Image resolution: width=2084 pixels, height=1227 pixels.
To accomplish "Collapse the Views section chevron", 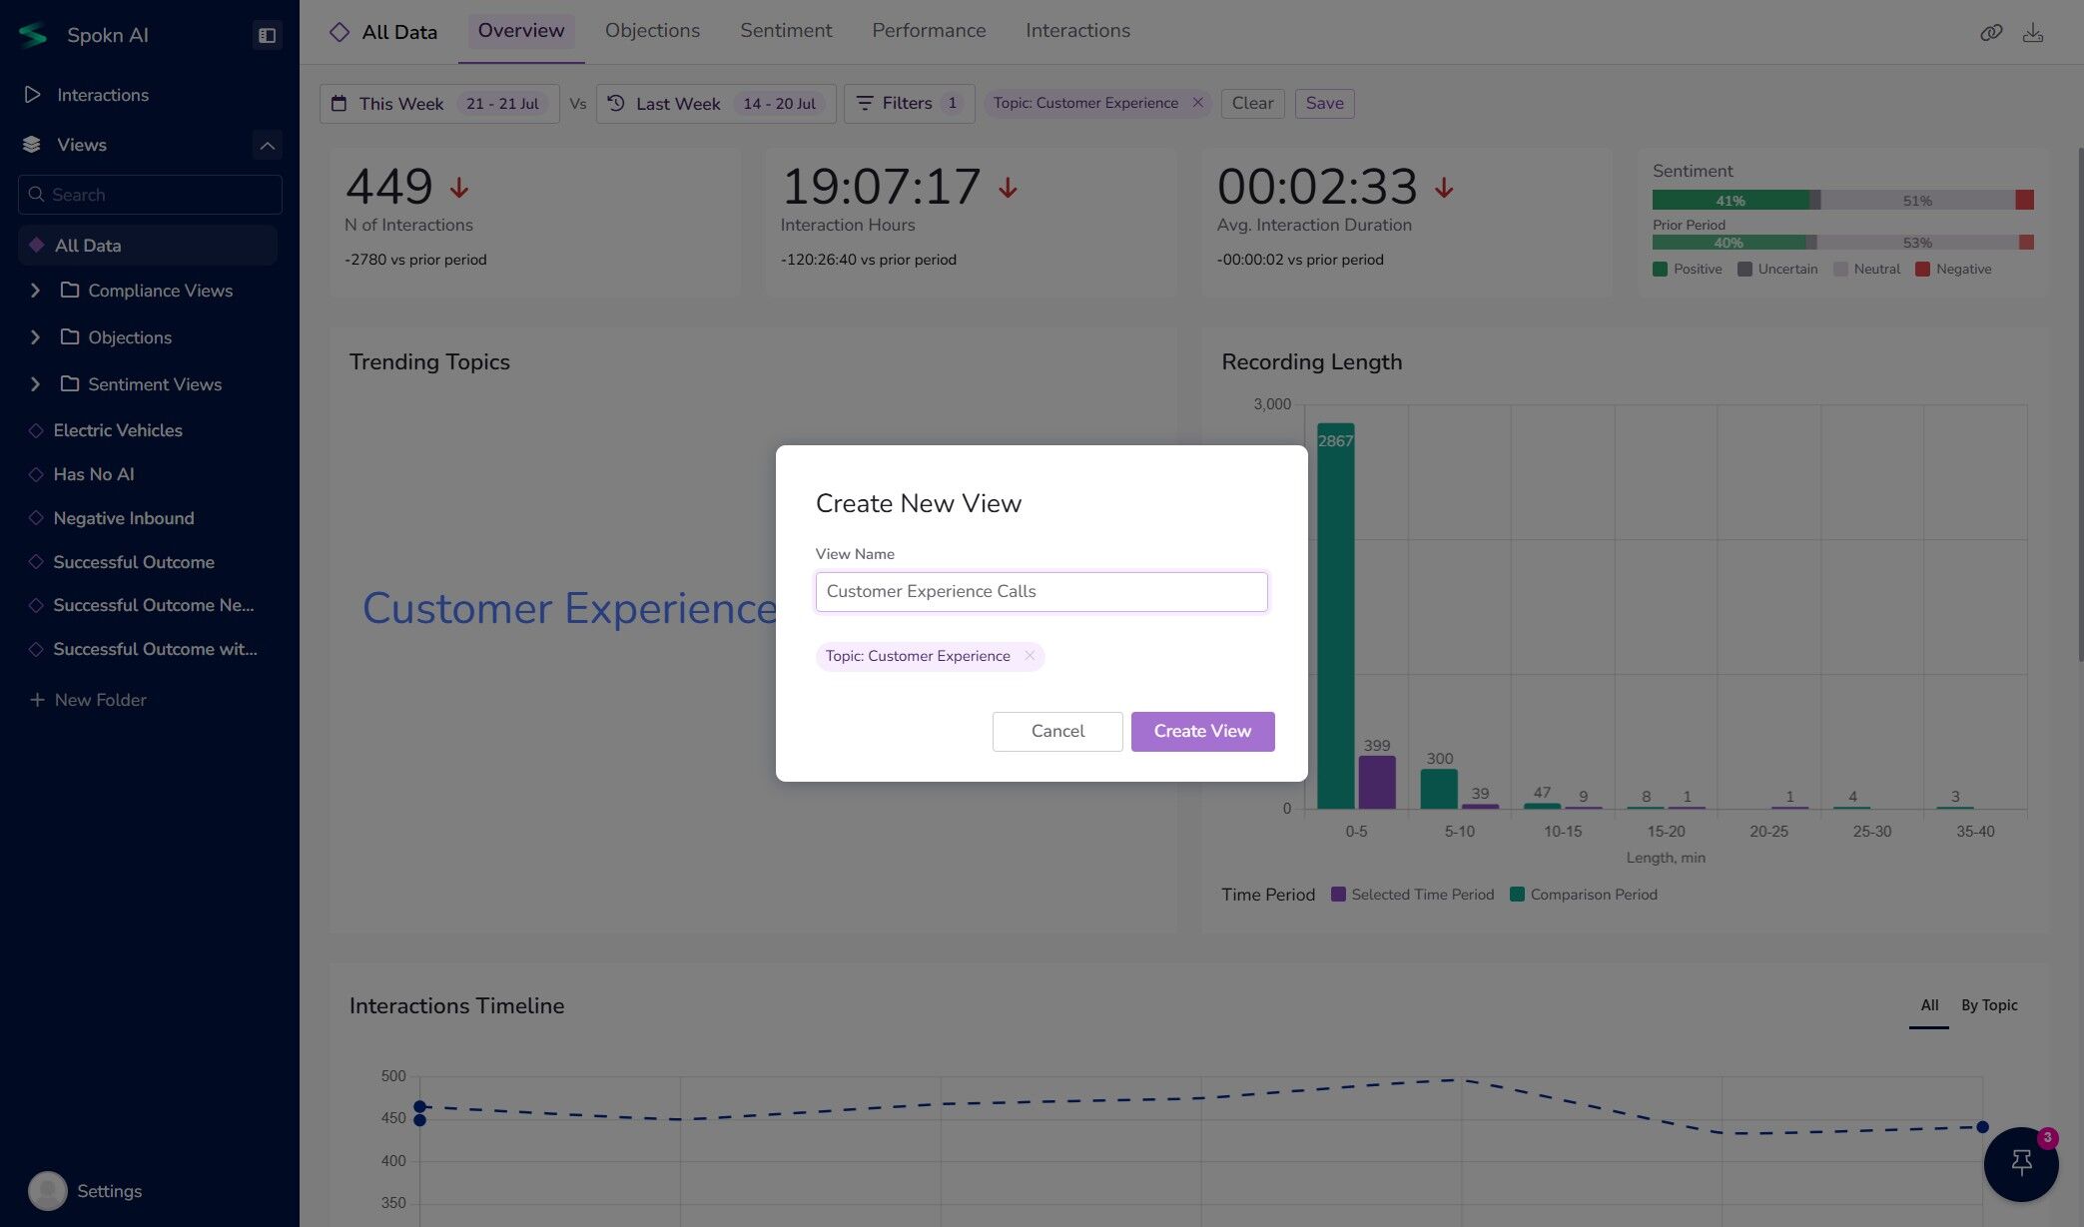I will [267, 145].
